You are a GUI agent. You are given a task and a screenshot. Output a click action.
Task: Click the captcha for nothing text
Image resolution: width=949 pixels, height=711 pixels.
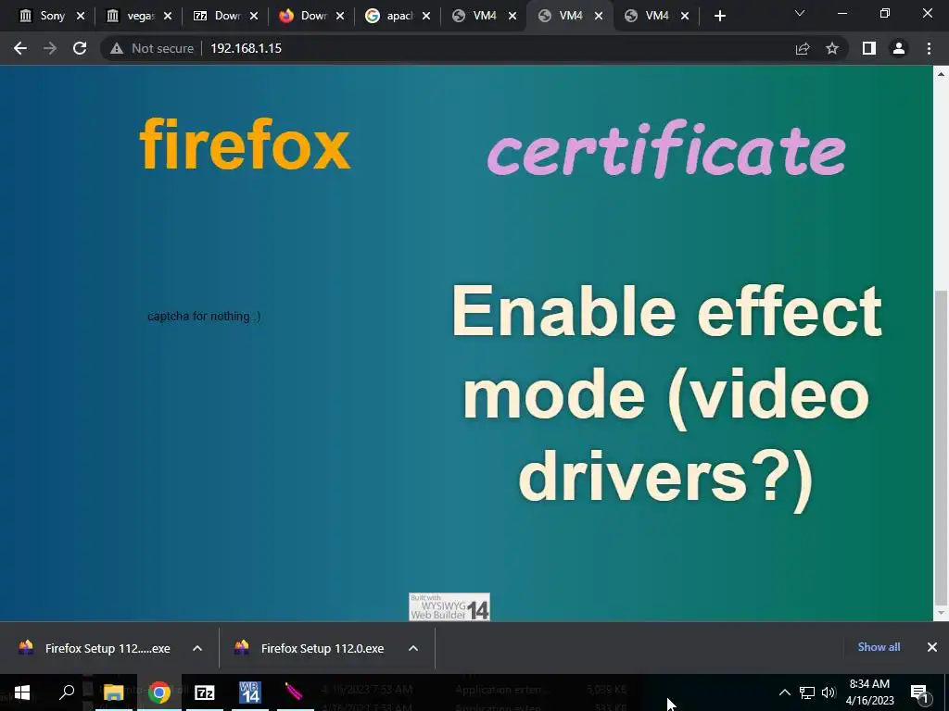204,317
